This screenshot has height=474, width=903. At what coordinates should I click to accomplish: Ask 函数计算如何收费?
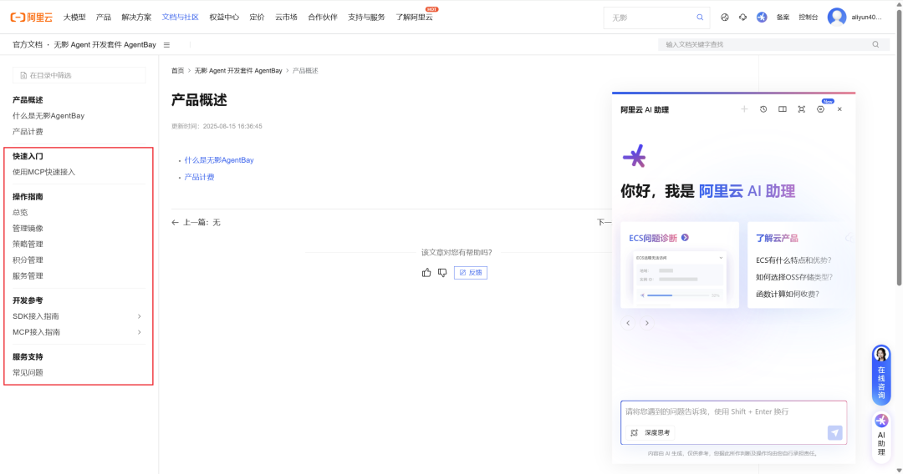(x=788, y=294)
